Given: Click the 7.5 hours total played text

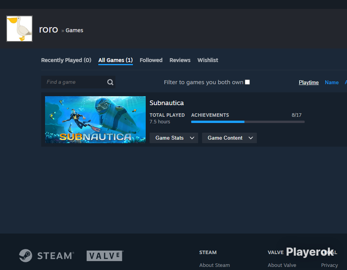Looking at the screenshot, I should pos(160,122).
